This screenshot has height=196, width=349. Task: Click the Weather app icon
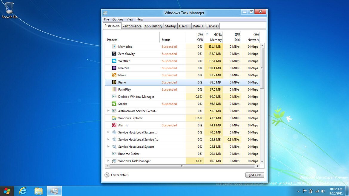pos(114,61)
